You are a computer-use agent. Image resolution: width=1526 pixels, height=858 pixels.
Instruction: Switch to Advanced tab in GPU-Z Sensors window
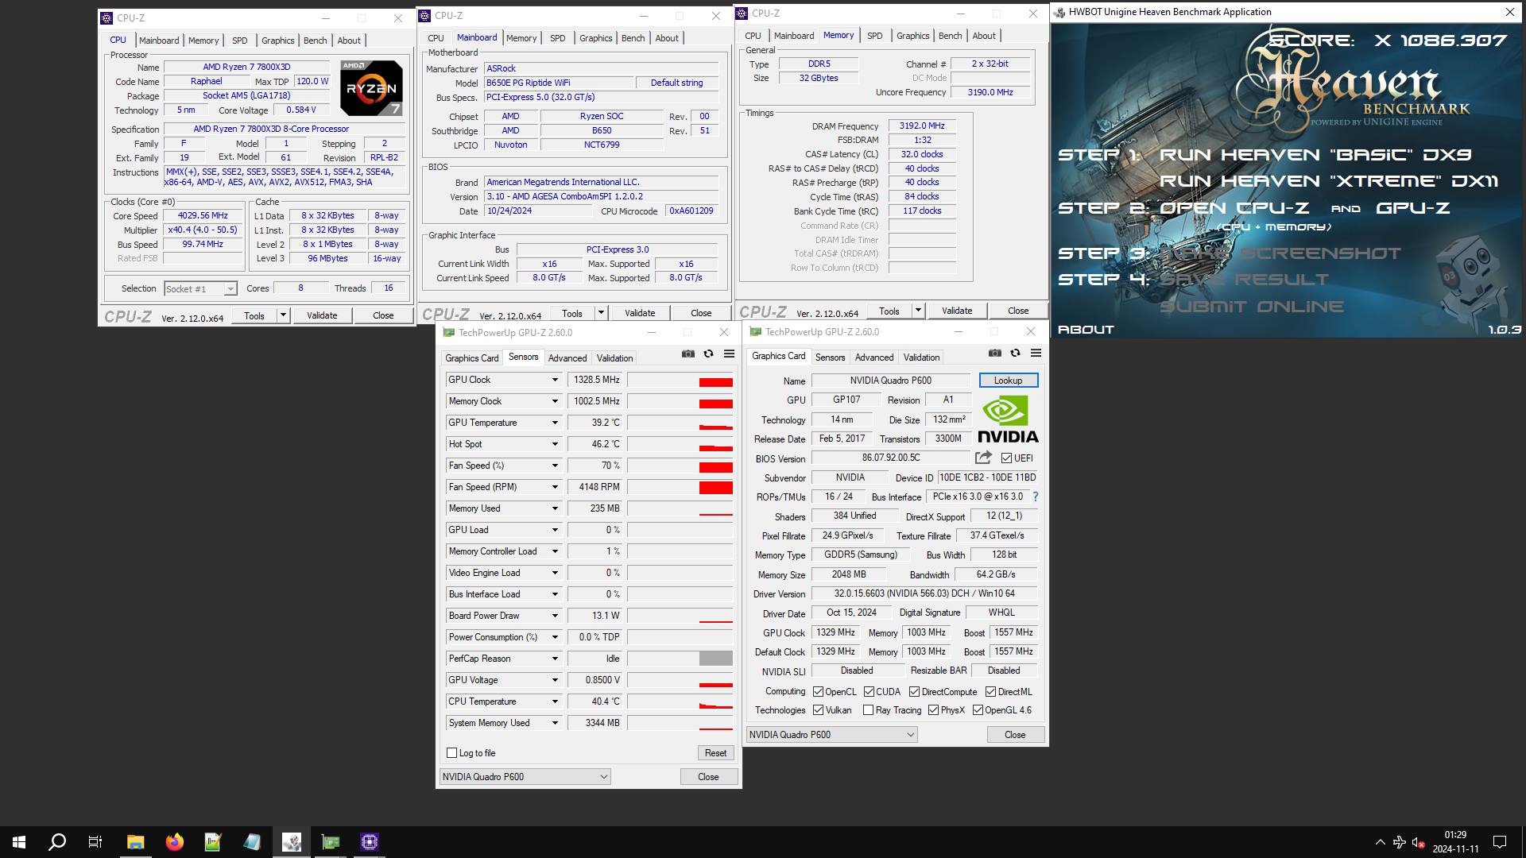click(x=567, y=358)
